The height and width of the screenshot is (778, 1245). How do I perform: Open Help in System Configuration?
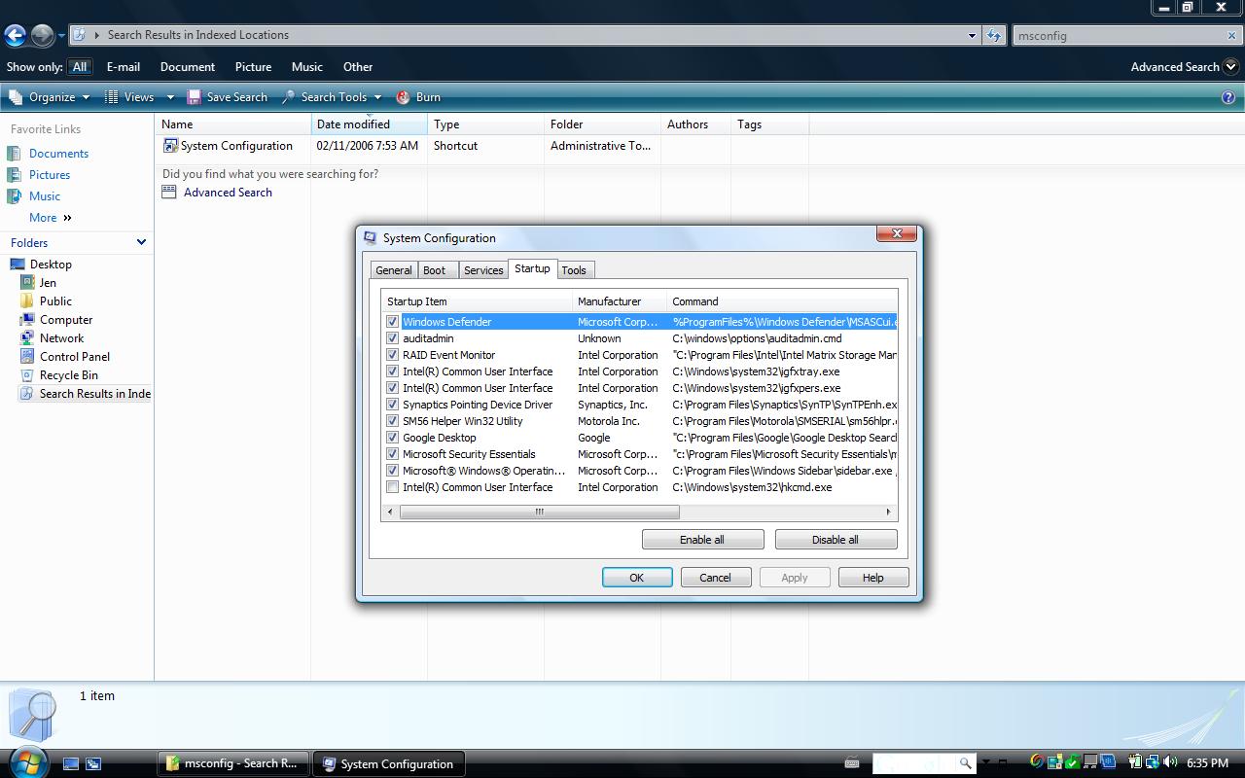click(x=873, y=578)
